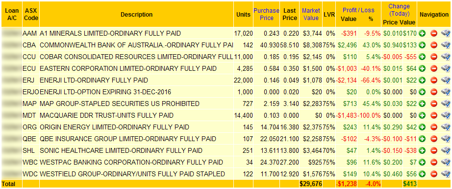The image size is (452, 189).
Task: Open the details icon for ORG row
Action: [445, 127]
